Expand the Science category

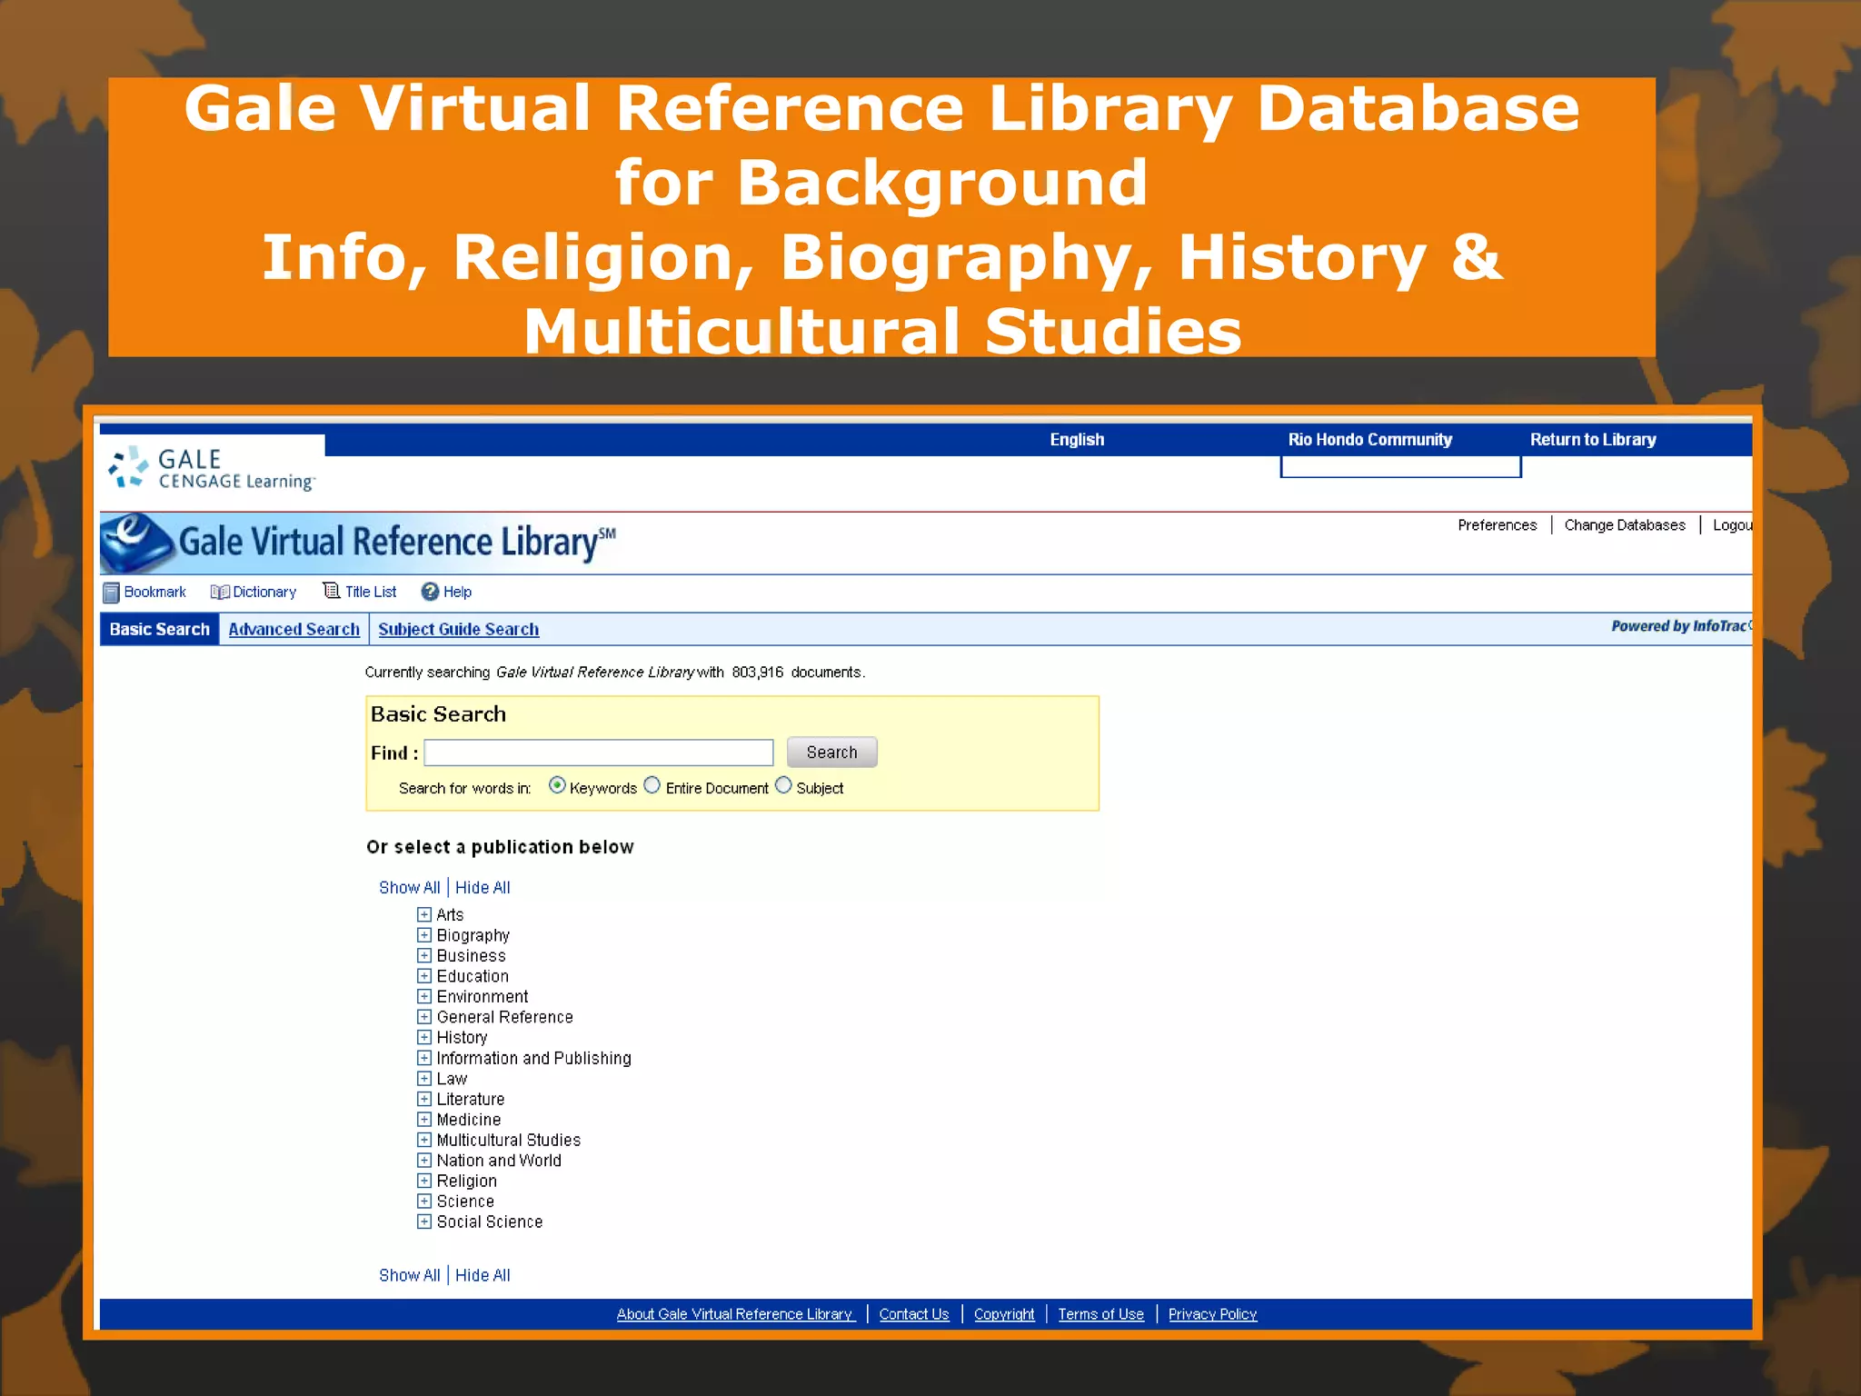424,1202
